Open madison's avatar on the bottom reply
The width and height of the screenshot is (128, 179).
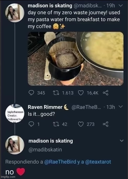15,145
